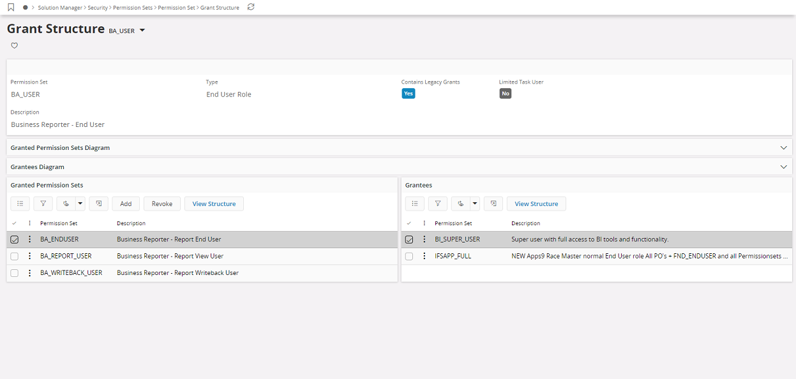Mark Grant Structure as favorite with heart icon
796x379 pixels.
tap(14, 45)
